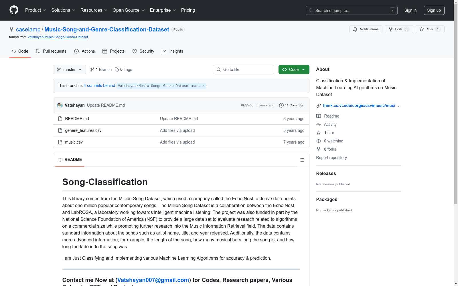
Task: Click the fork icon beside caselamp
Action: tap(11, 29)
